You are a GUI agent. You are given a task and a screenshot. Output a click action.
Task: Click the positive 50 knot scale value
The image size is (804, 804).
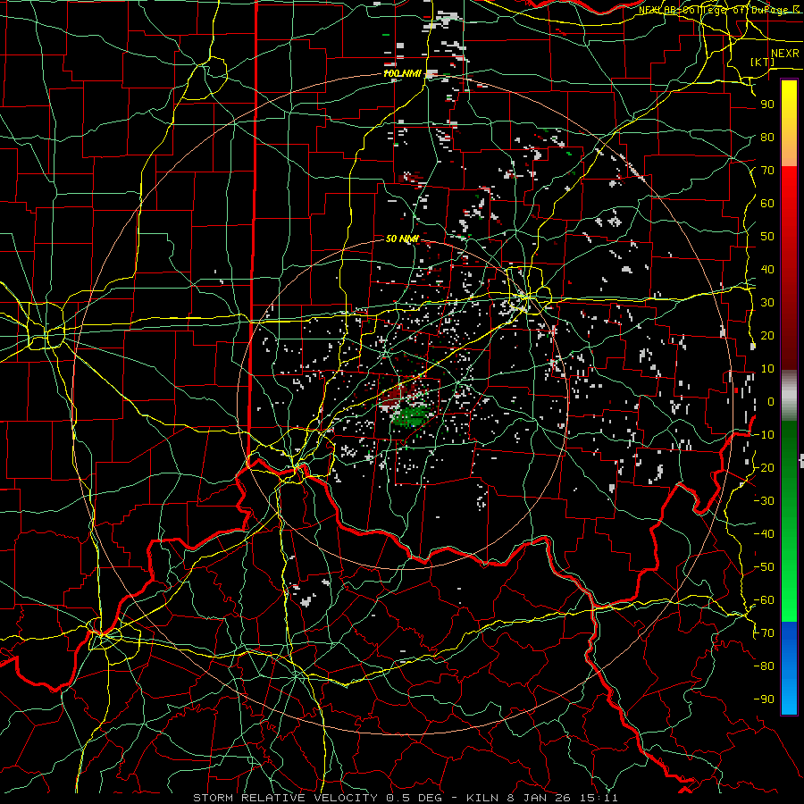pyautogui.click(x=767, y=237)
